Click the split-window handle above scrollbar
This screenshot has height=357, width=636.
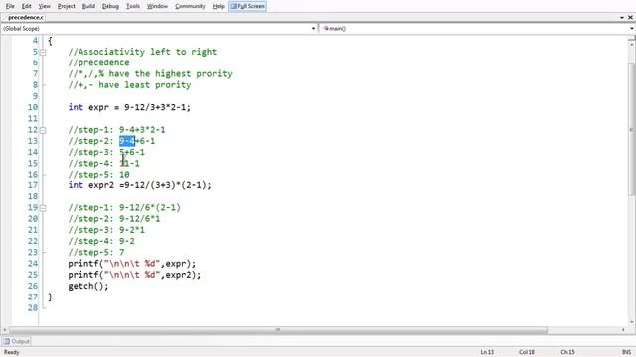(631, 38)
